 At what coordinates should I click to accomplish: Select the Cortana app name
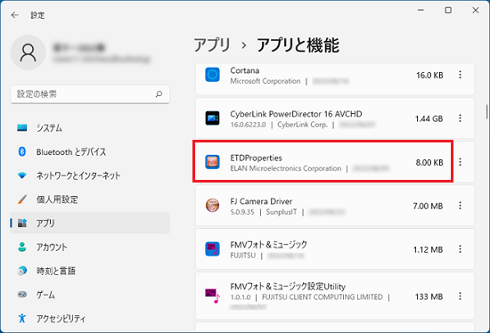[245, 70]
